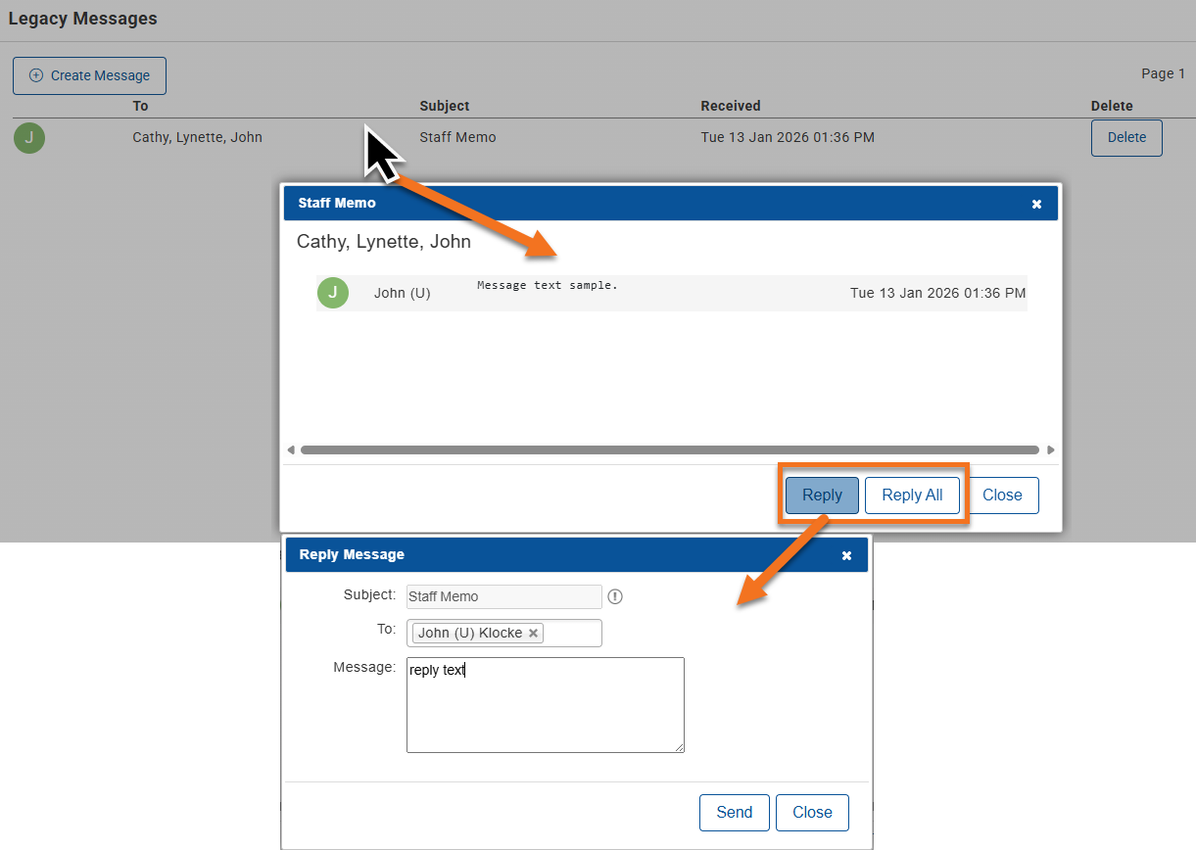Click into the To recipients field

click(572, 634)
